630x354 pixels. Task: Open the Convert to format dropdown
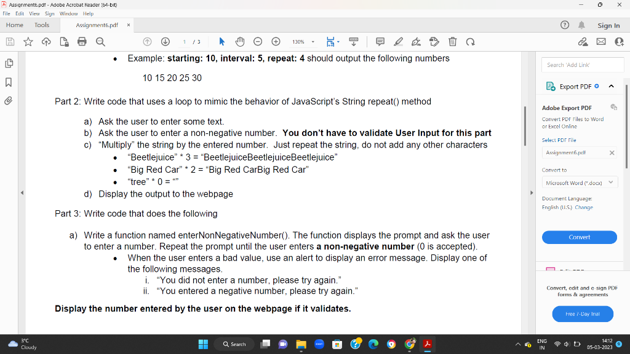tap(579, 182)
